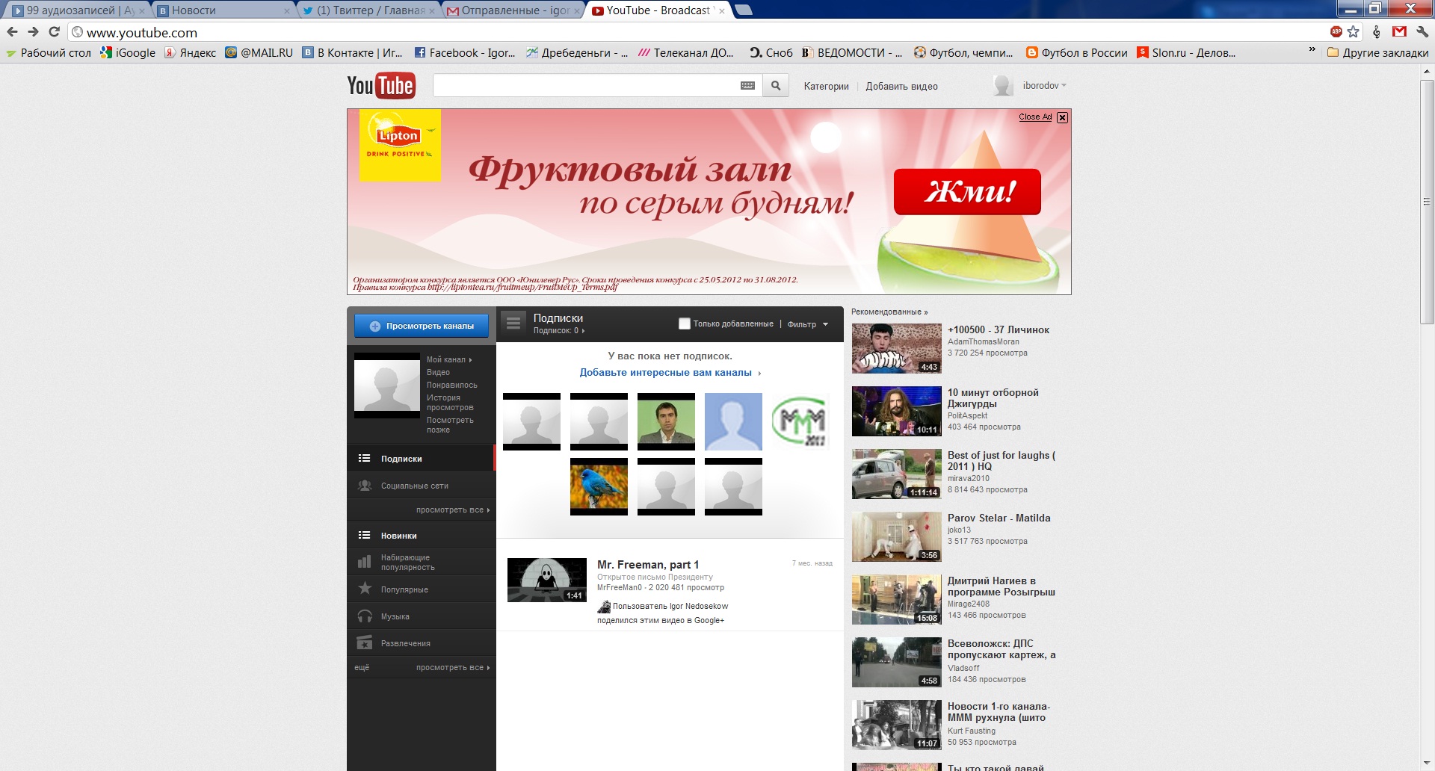Viewport: 1435px width, 771px height.
Task: Open the on-screen keyboard icon in search box
Action: [x=747, y=86]
